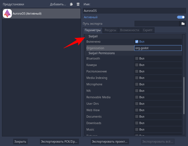The width and height of the screenshot is (188, 146).
Task: Uncheck the Включено checkbox
Action: click(x=137, y=42)
